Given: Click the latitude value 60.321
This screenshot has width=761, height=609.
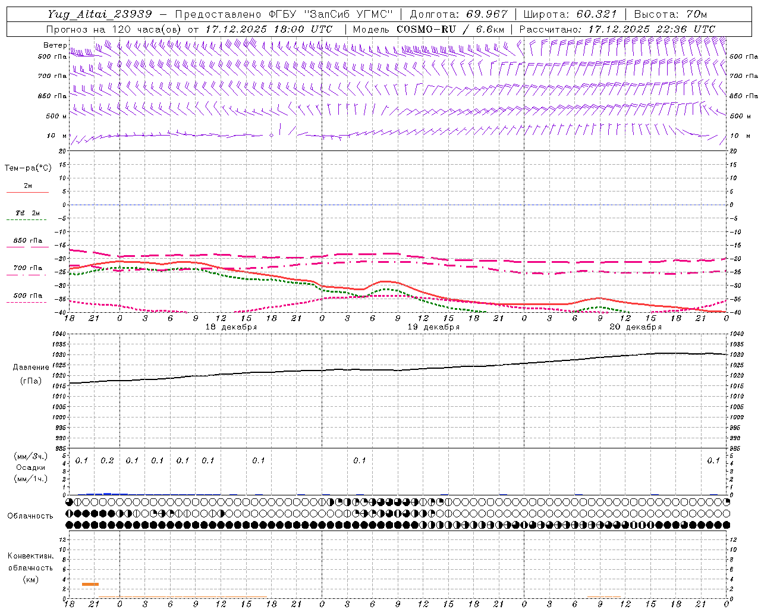Looking at the screenshot, I should point(596,14).
